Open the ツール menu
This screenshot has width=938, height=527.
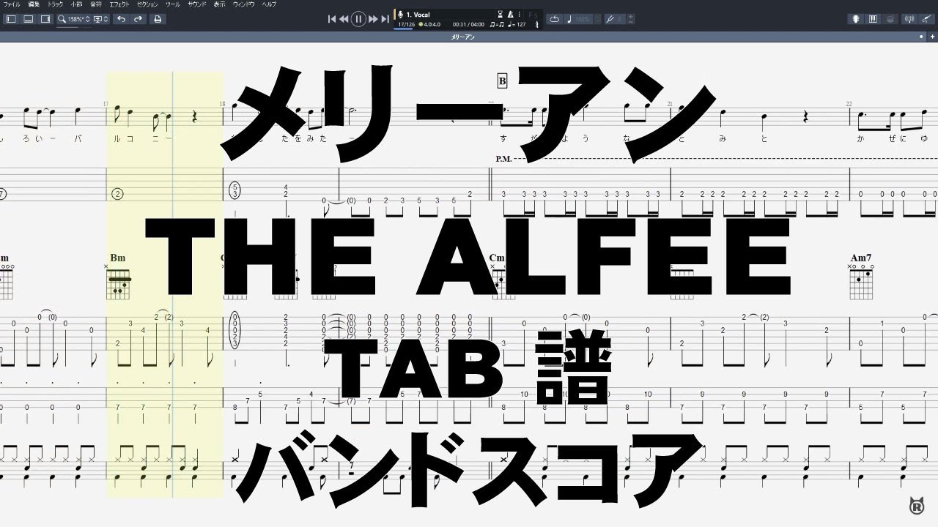click(x=172, y=4)
